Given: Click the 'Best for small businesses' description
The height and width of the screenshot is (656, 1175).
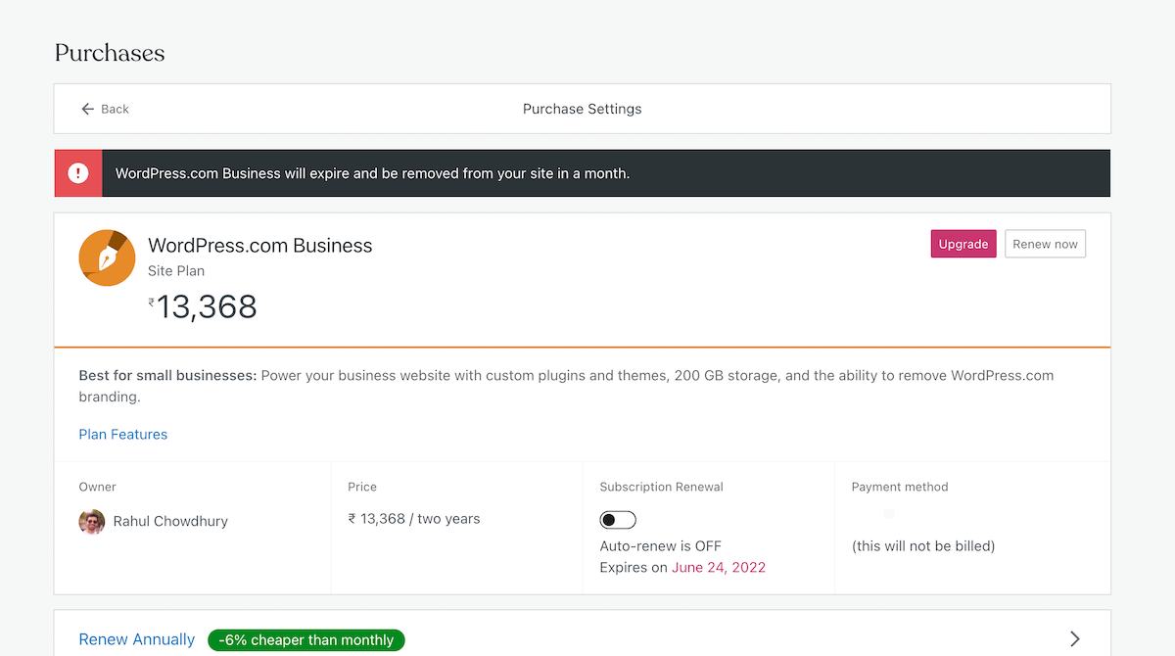Looking at the screenshot, I should (x=566, y=386).
